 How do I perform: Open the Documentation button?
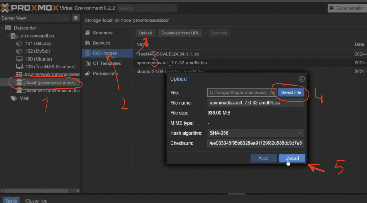tap(347, 8)
